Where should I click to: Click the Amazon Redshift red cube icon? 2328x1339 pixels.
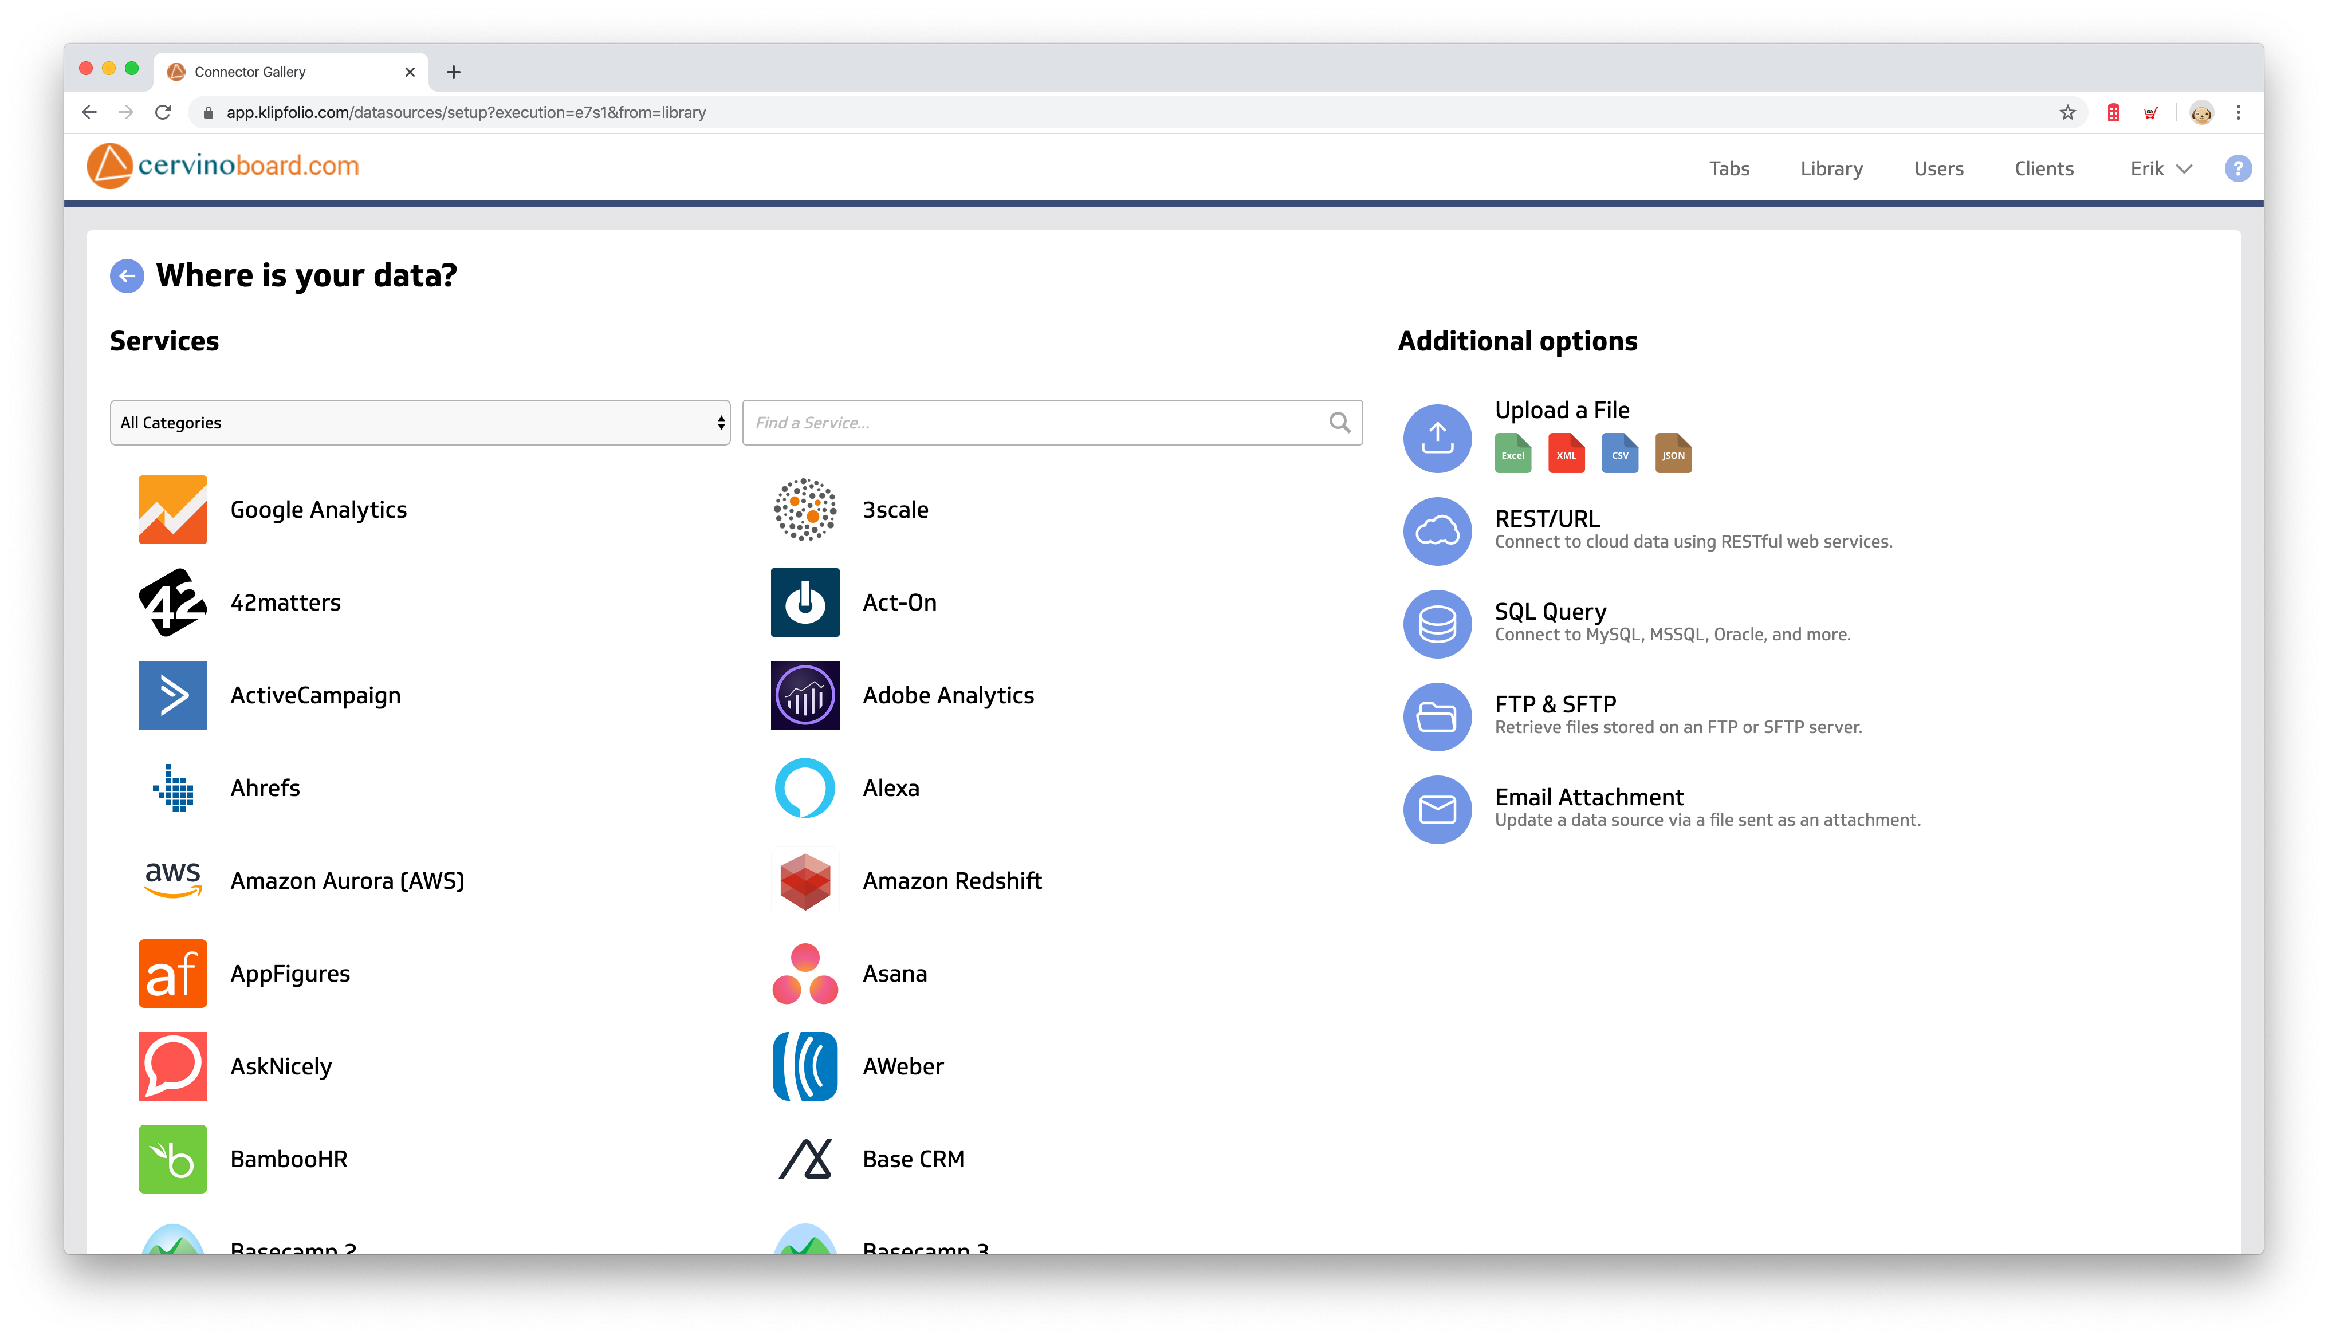pyautogui.click(x=805, y=881)
